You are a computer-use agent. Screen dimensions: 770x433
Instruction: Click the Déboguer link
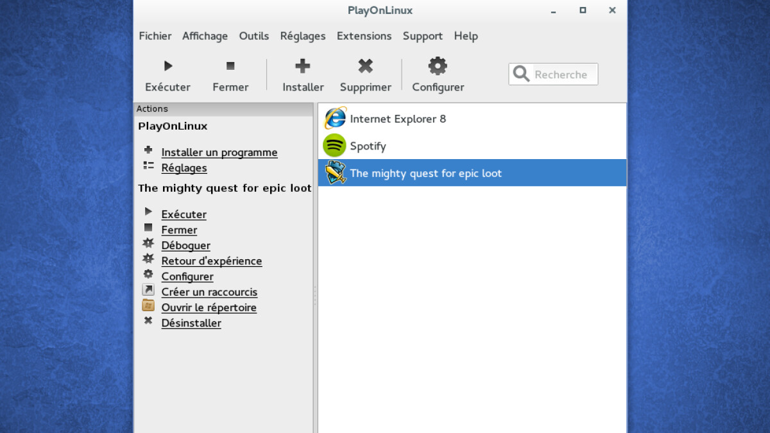[x=186, y=246]
